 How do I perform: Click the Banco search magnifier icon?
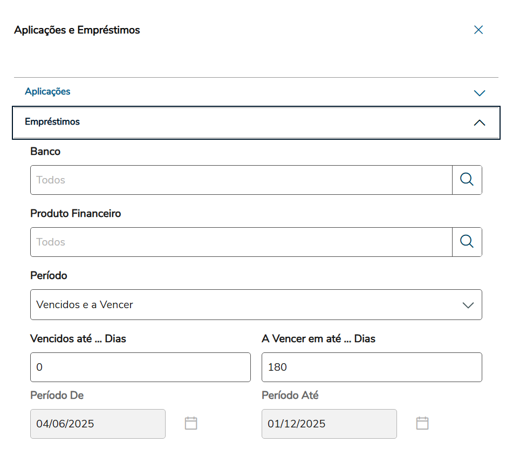point(467,180)
